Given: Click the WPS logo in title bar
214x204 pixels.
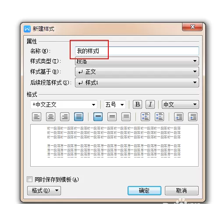Looking at the screenshot, I should [27, 29].
